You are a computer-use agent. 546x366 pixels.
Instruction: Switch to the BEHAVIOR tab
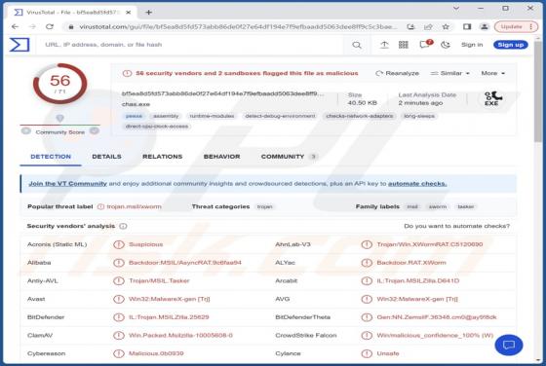(x=222, y=157)
